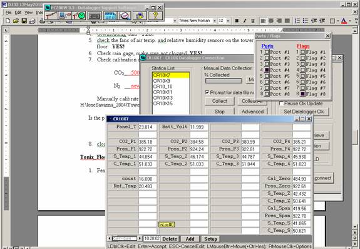Click the 10:28:02 time field
360x249 pixels.
[x=152, y=239]
